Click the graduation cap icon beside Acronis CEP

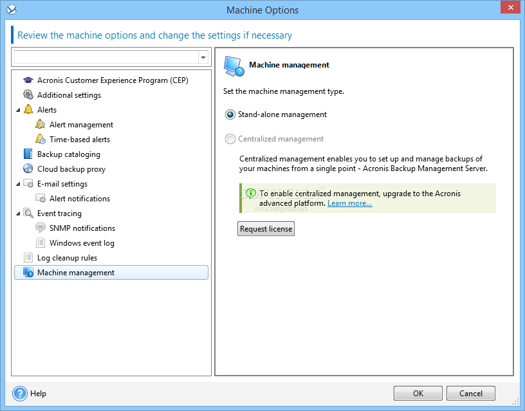click(28, 80)
